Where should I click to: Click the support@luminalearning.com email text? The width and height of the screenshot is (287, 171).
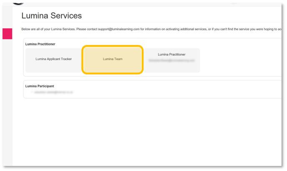click(x=118, y=29)
